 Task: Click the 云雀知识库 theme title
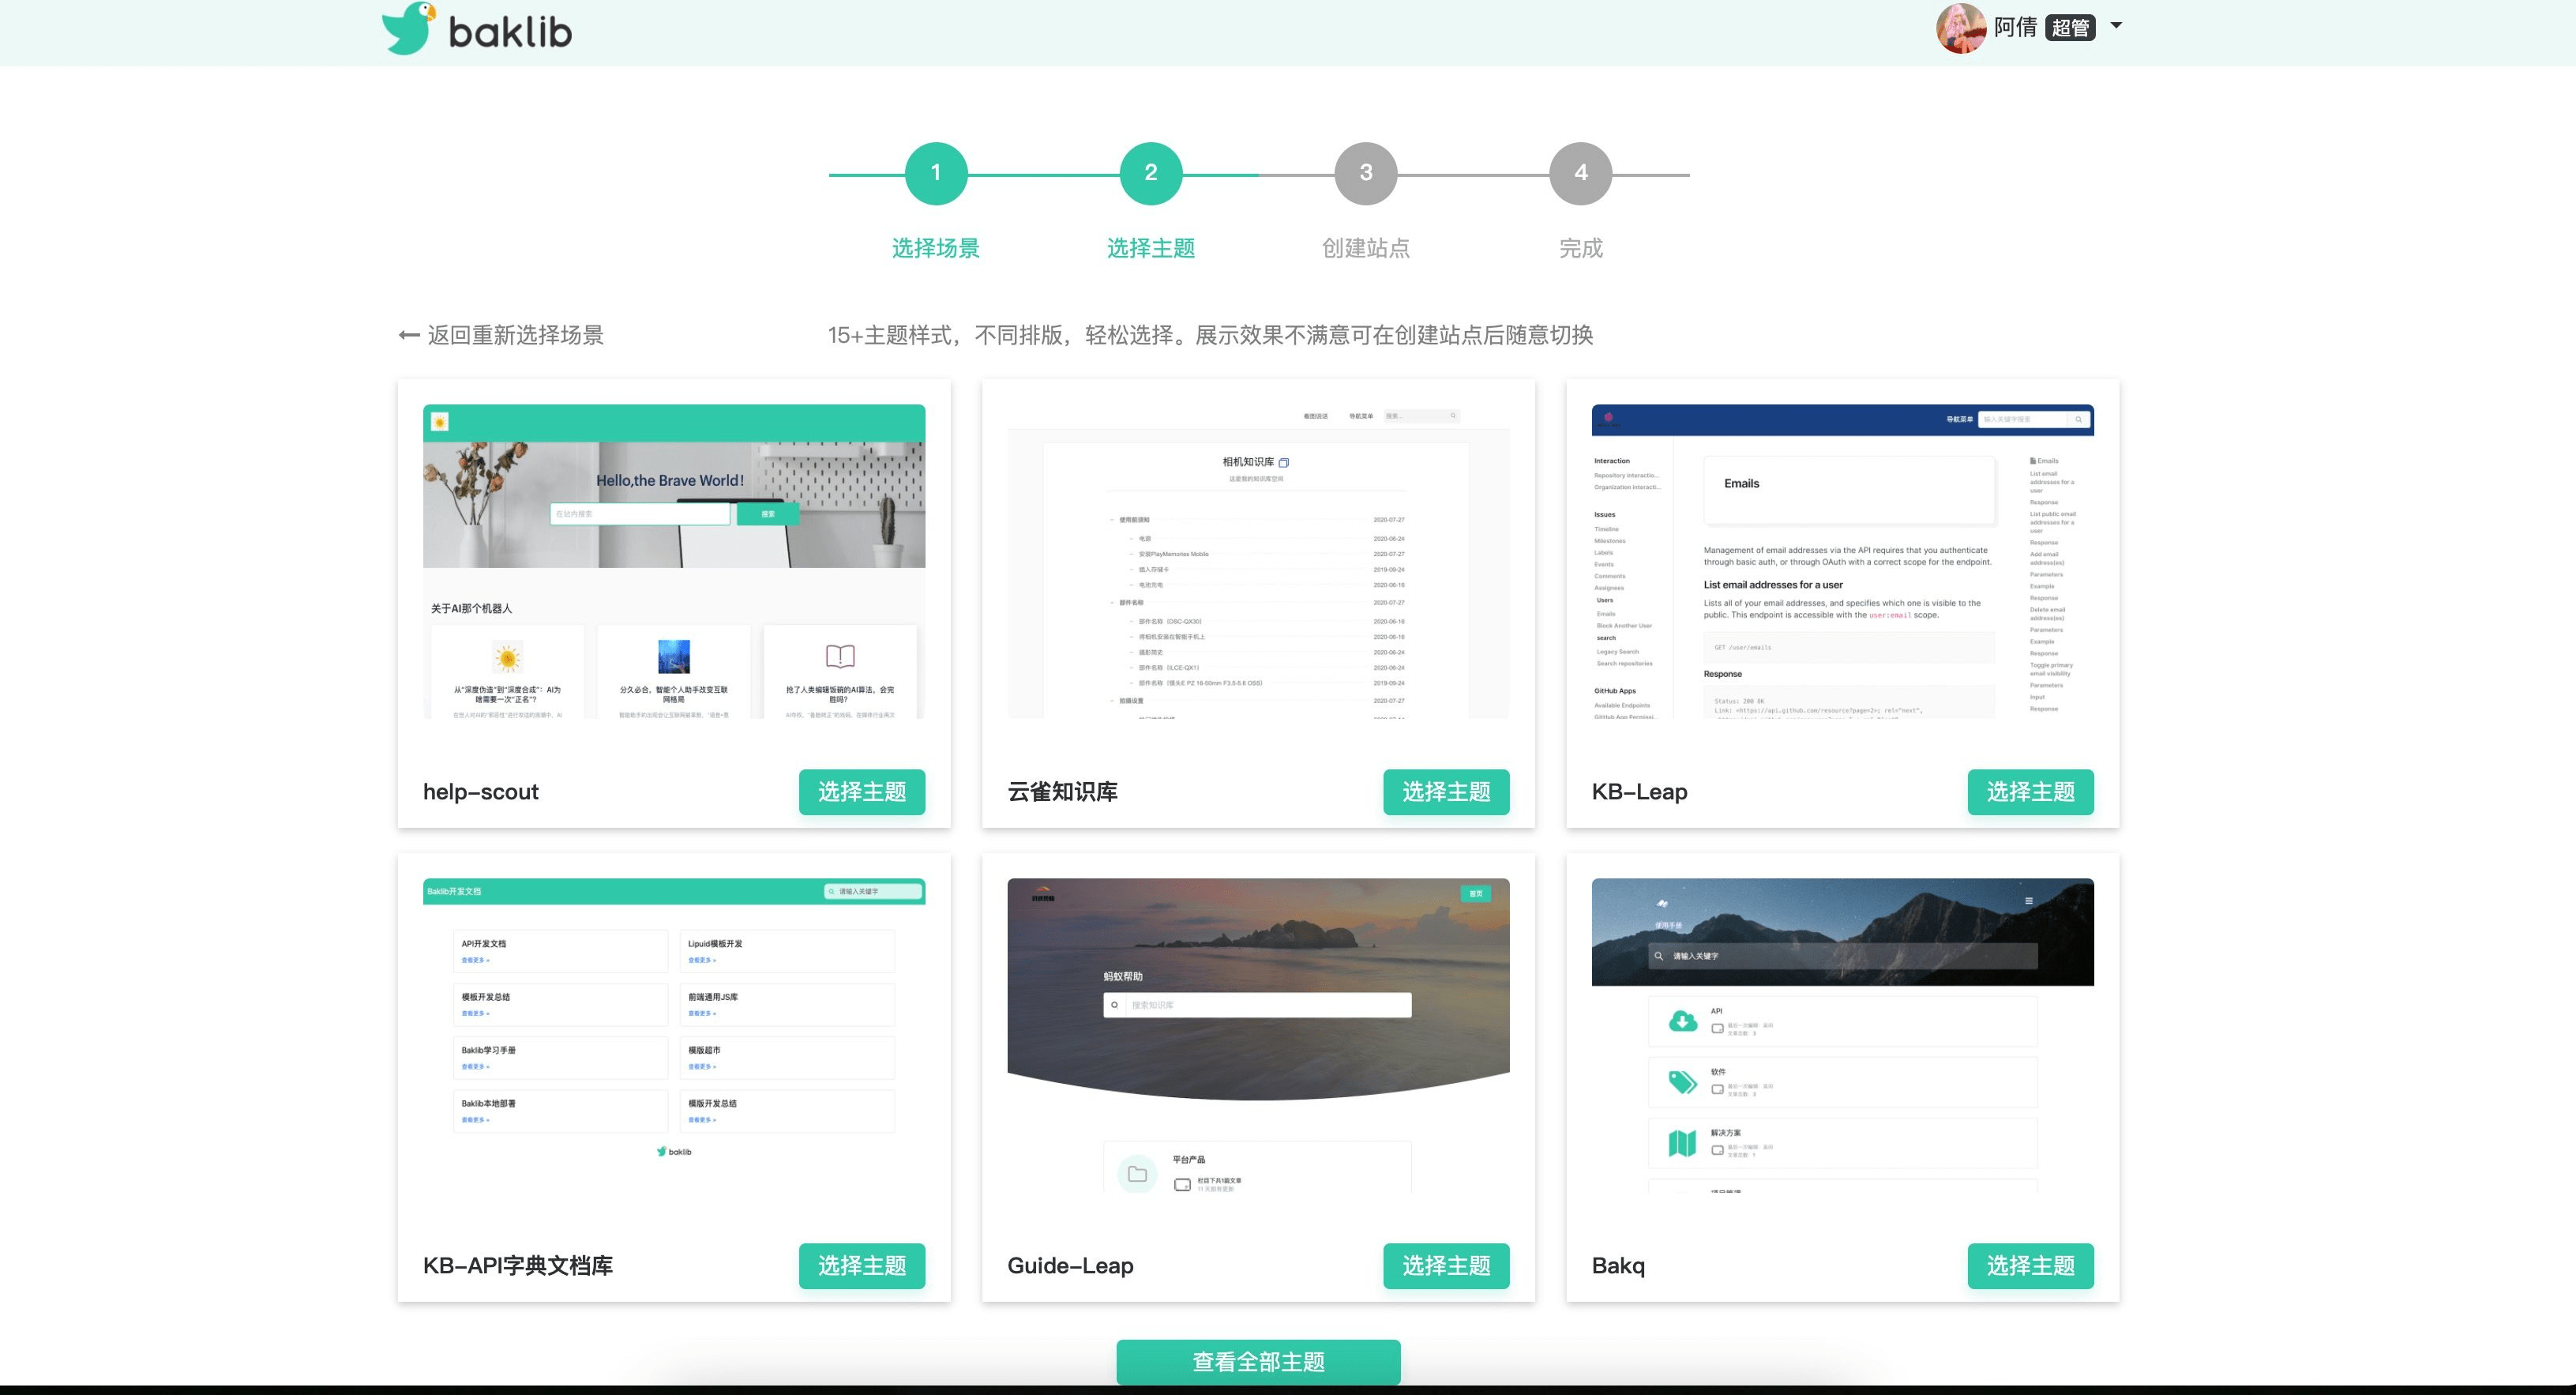tap(1062, 792)
